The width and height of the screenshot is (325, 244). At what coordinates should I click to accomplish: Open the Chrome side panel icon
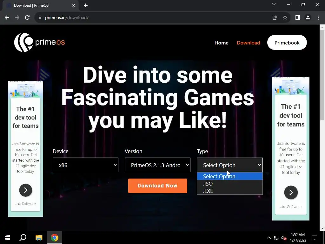298,18
